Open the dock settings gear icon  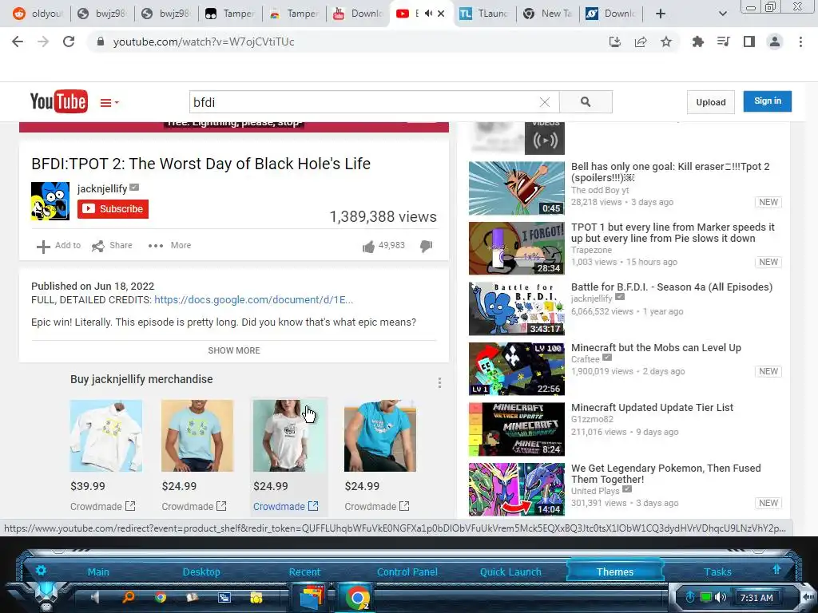click(x=41, y=570)
